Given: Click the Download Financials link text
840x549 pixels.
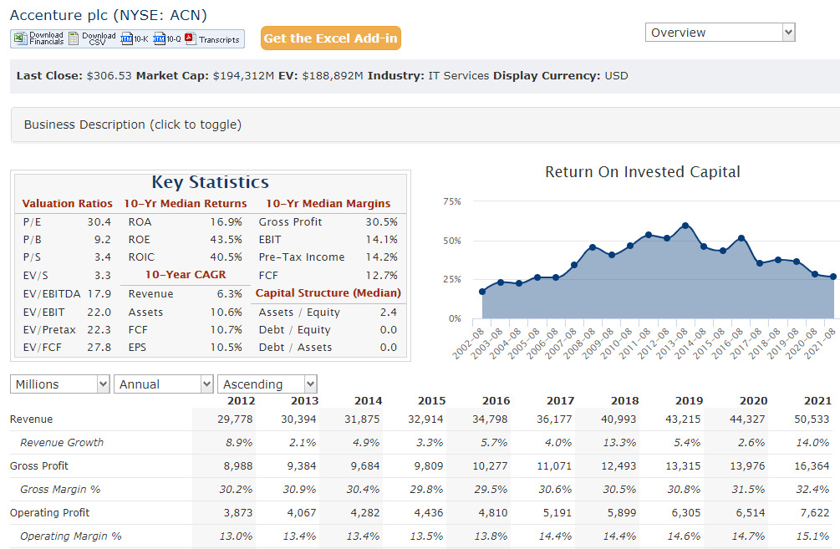Looking at the screenshot, I should click(47, 38).
